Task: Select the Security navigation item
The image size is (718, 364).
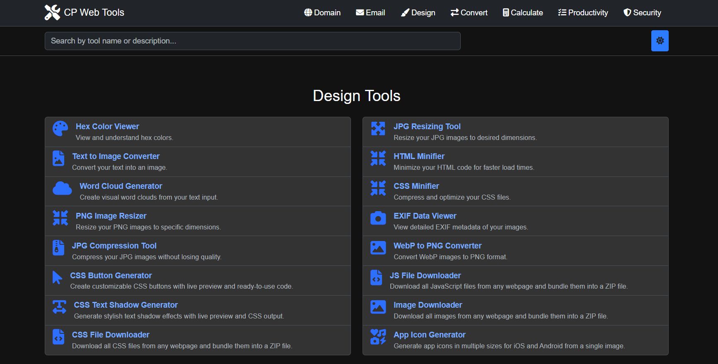Action: 642,13
